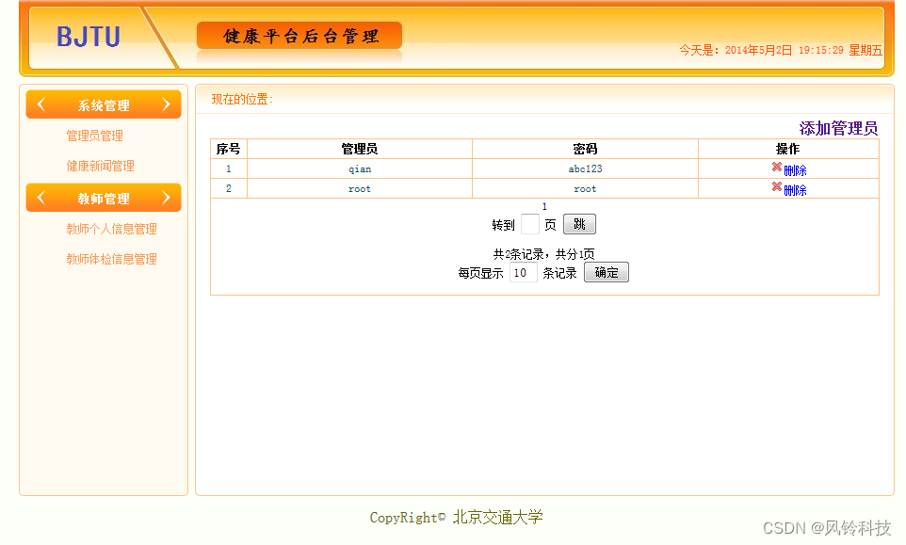Delete admin root via 删除 link
906x545 pixels.
[795, 190]
